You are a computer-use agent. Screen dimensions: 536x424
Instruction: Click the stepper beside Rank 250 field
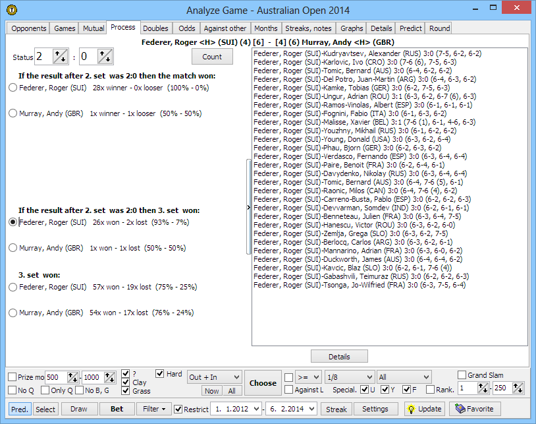518,388
